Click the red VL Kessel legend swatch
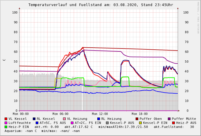Viewport: 201px width, 136px height. (x=6, y=119)
